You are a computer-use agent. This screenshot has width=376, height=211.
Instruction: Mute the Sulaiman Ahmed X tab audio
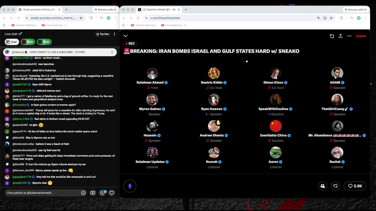point(174,9)
